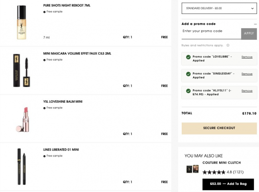This screenshot has height=192, width=259.
Task: Click the promo code input field
Action: point(211,31)
